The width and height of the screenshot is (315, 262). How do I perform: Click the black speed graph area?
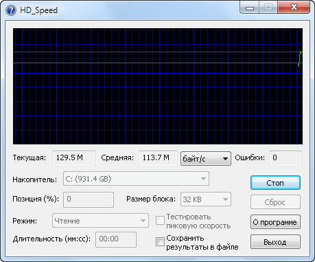tap(158, 87)
